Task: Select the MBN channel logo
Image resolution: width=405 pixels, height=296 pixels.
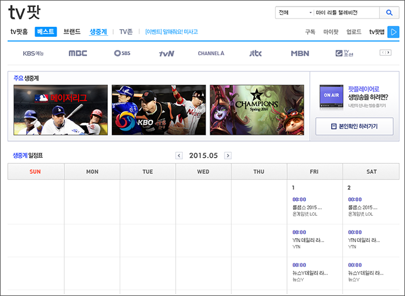Action: (300, 53)
